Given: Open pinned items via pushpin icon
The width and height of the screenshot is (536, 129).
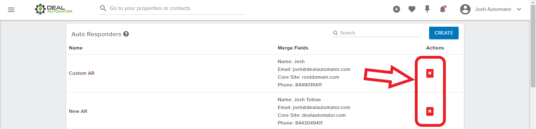Looking at the screenshot, I should coord(427,9).
